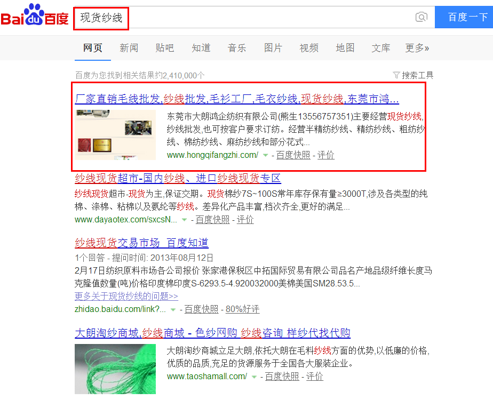The width and height of the screenshot is (493, 400).
Task: Click the 东莞市鸿企纺织 result thumbnail
Action: click(x=115, y=135)
